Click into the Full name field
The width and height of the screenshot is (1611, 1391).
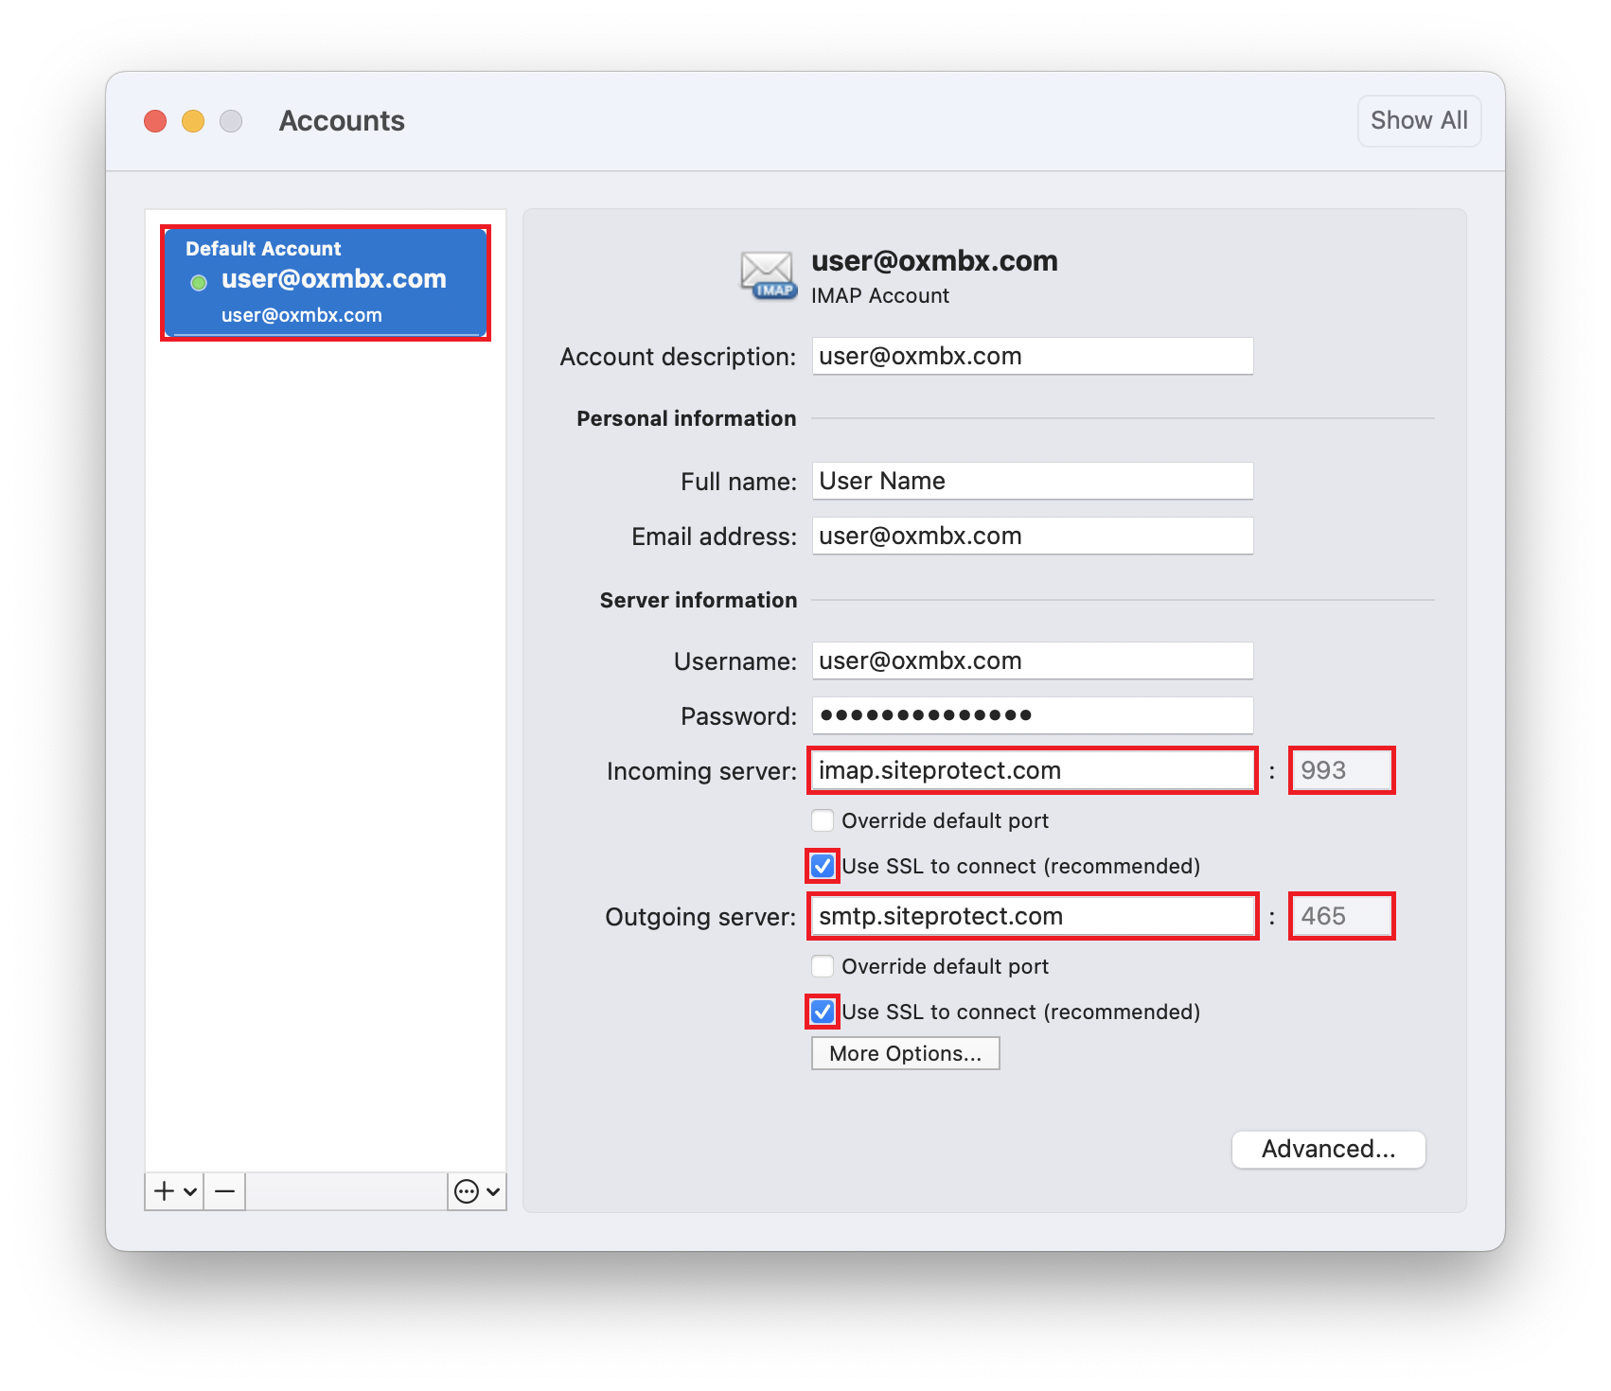(x=1032, y=481)
